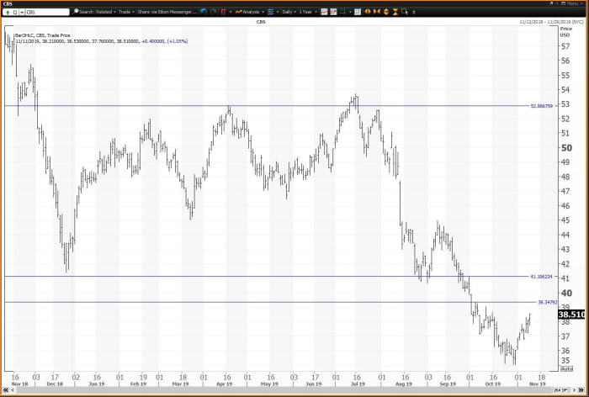The width and height of the screenshot is (589, 397).
Task: Open the Menu in top-right corner
Action: [x=571, y=3]
